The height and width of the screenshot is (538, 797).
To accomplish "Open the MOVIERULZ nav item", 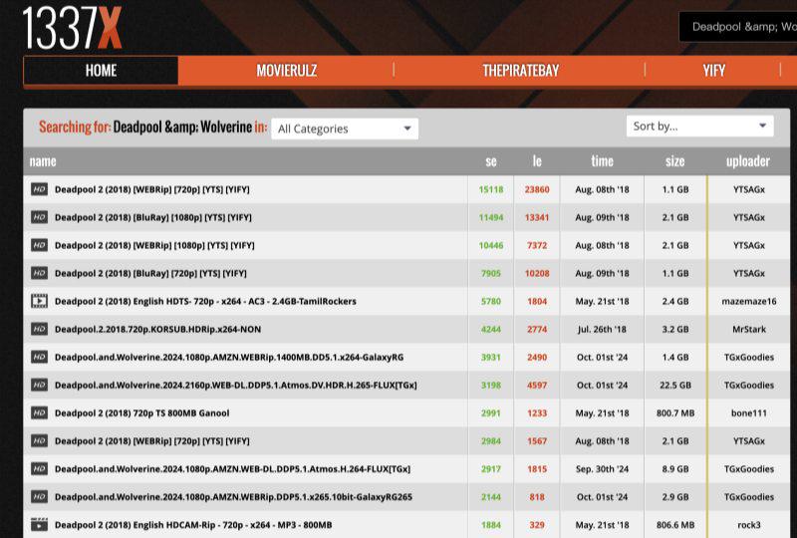I will tap(287, 70).
